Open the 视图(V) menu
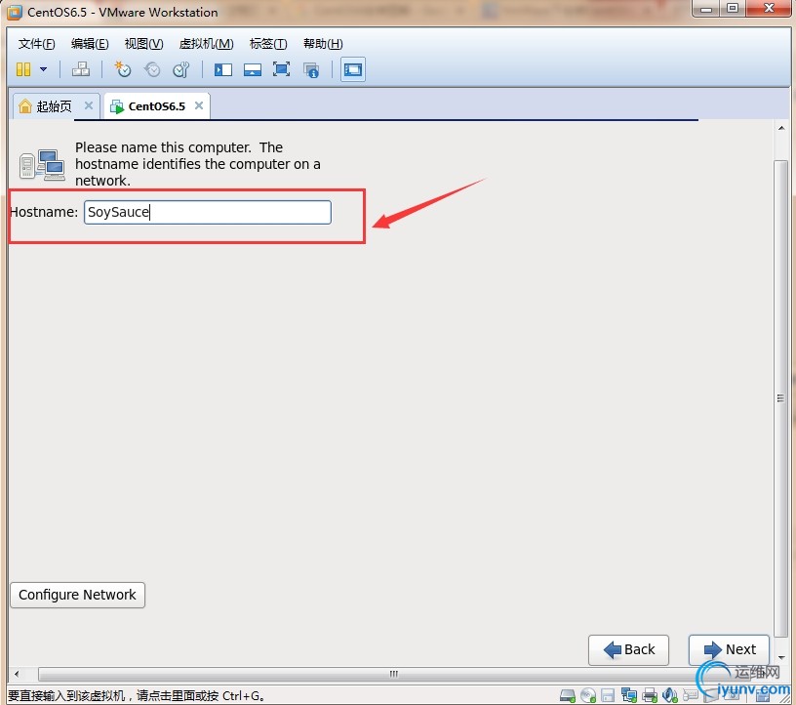 point(144,44)
